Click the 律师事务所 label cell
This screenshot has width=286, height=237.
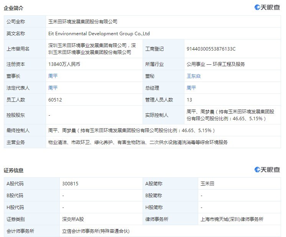tap(170, 219)
